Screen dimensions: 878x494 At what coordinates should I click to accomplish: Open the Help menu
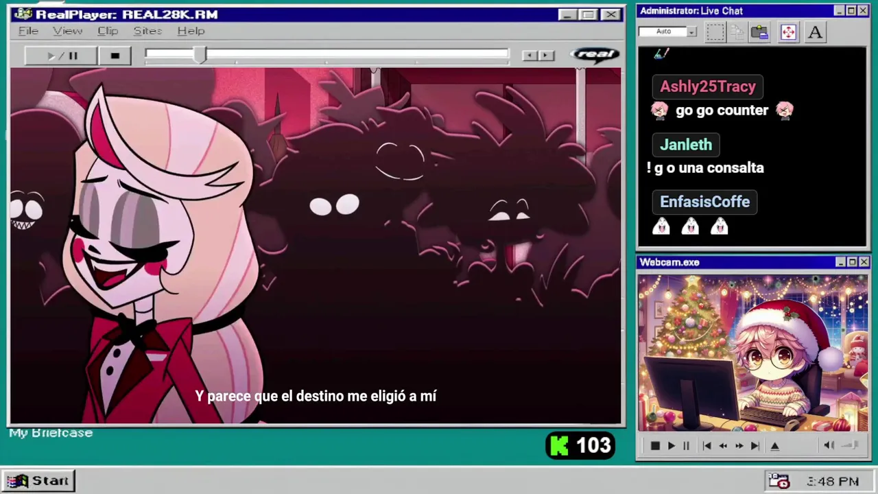click(191, 31)
